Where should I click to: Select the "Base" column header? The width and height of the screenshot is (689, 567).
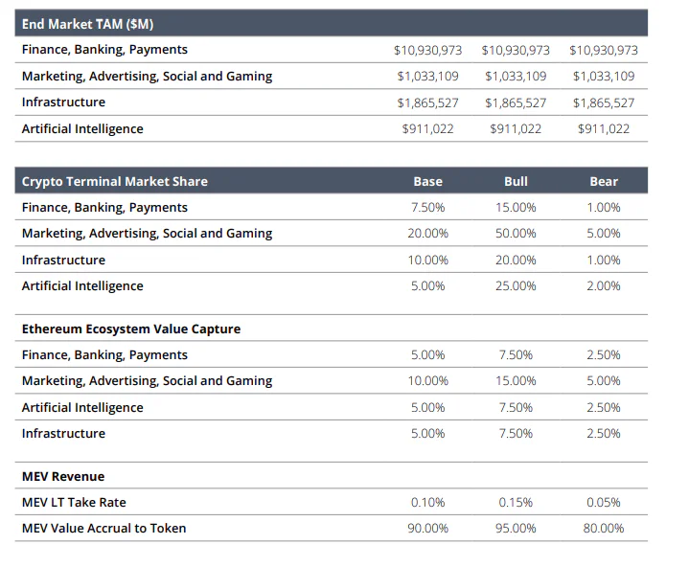pos(427,181)
